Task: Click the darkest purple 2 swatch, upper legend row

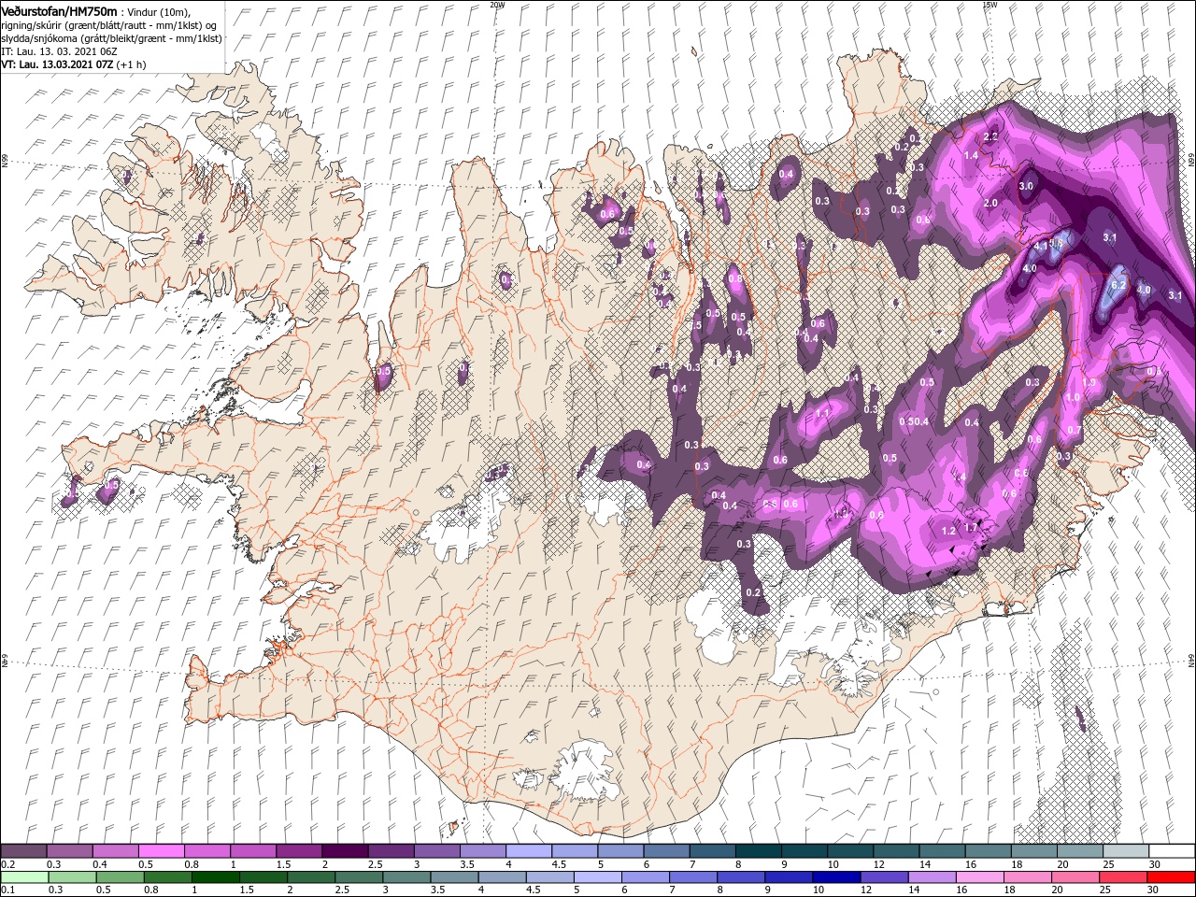Action: tap(344, 851)
